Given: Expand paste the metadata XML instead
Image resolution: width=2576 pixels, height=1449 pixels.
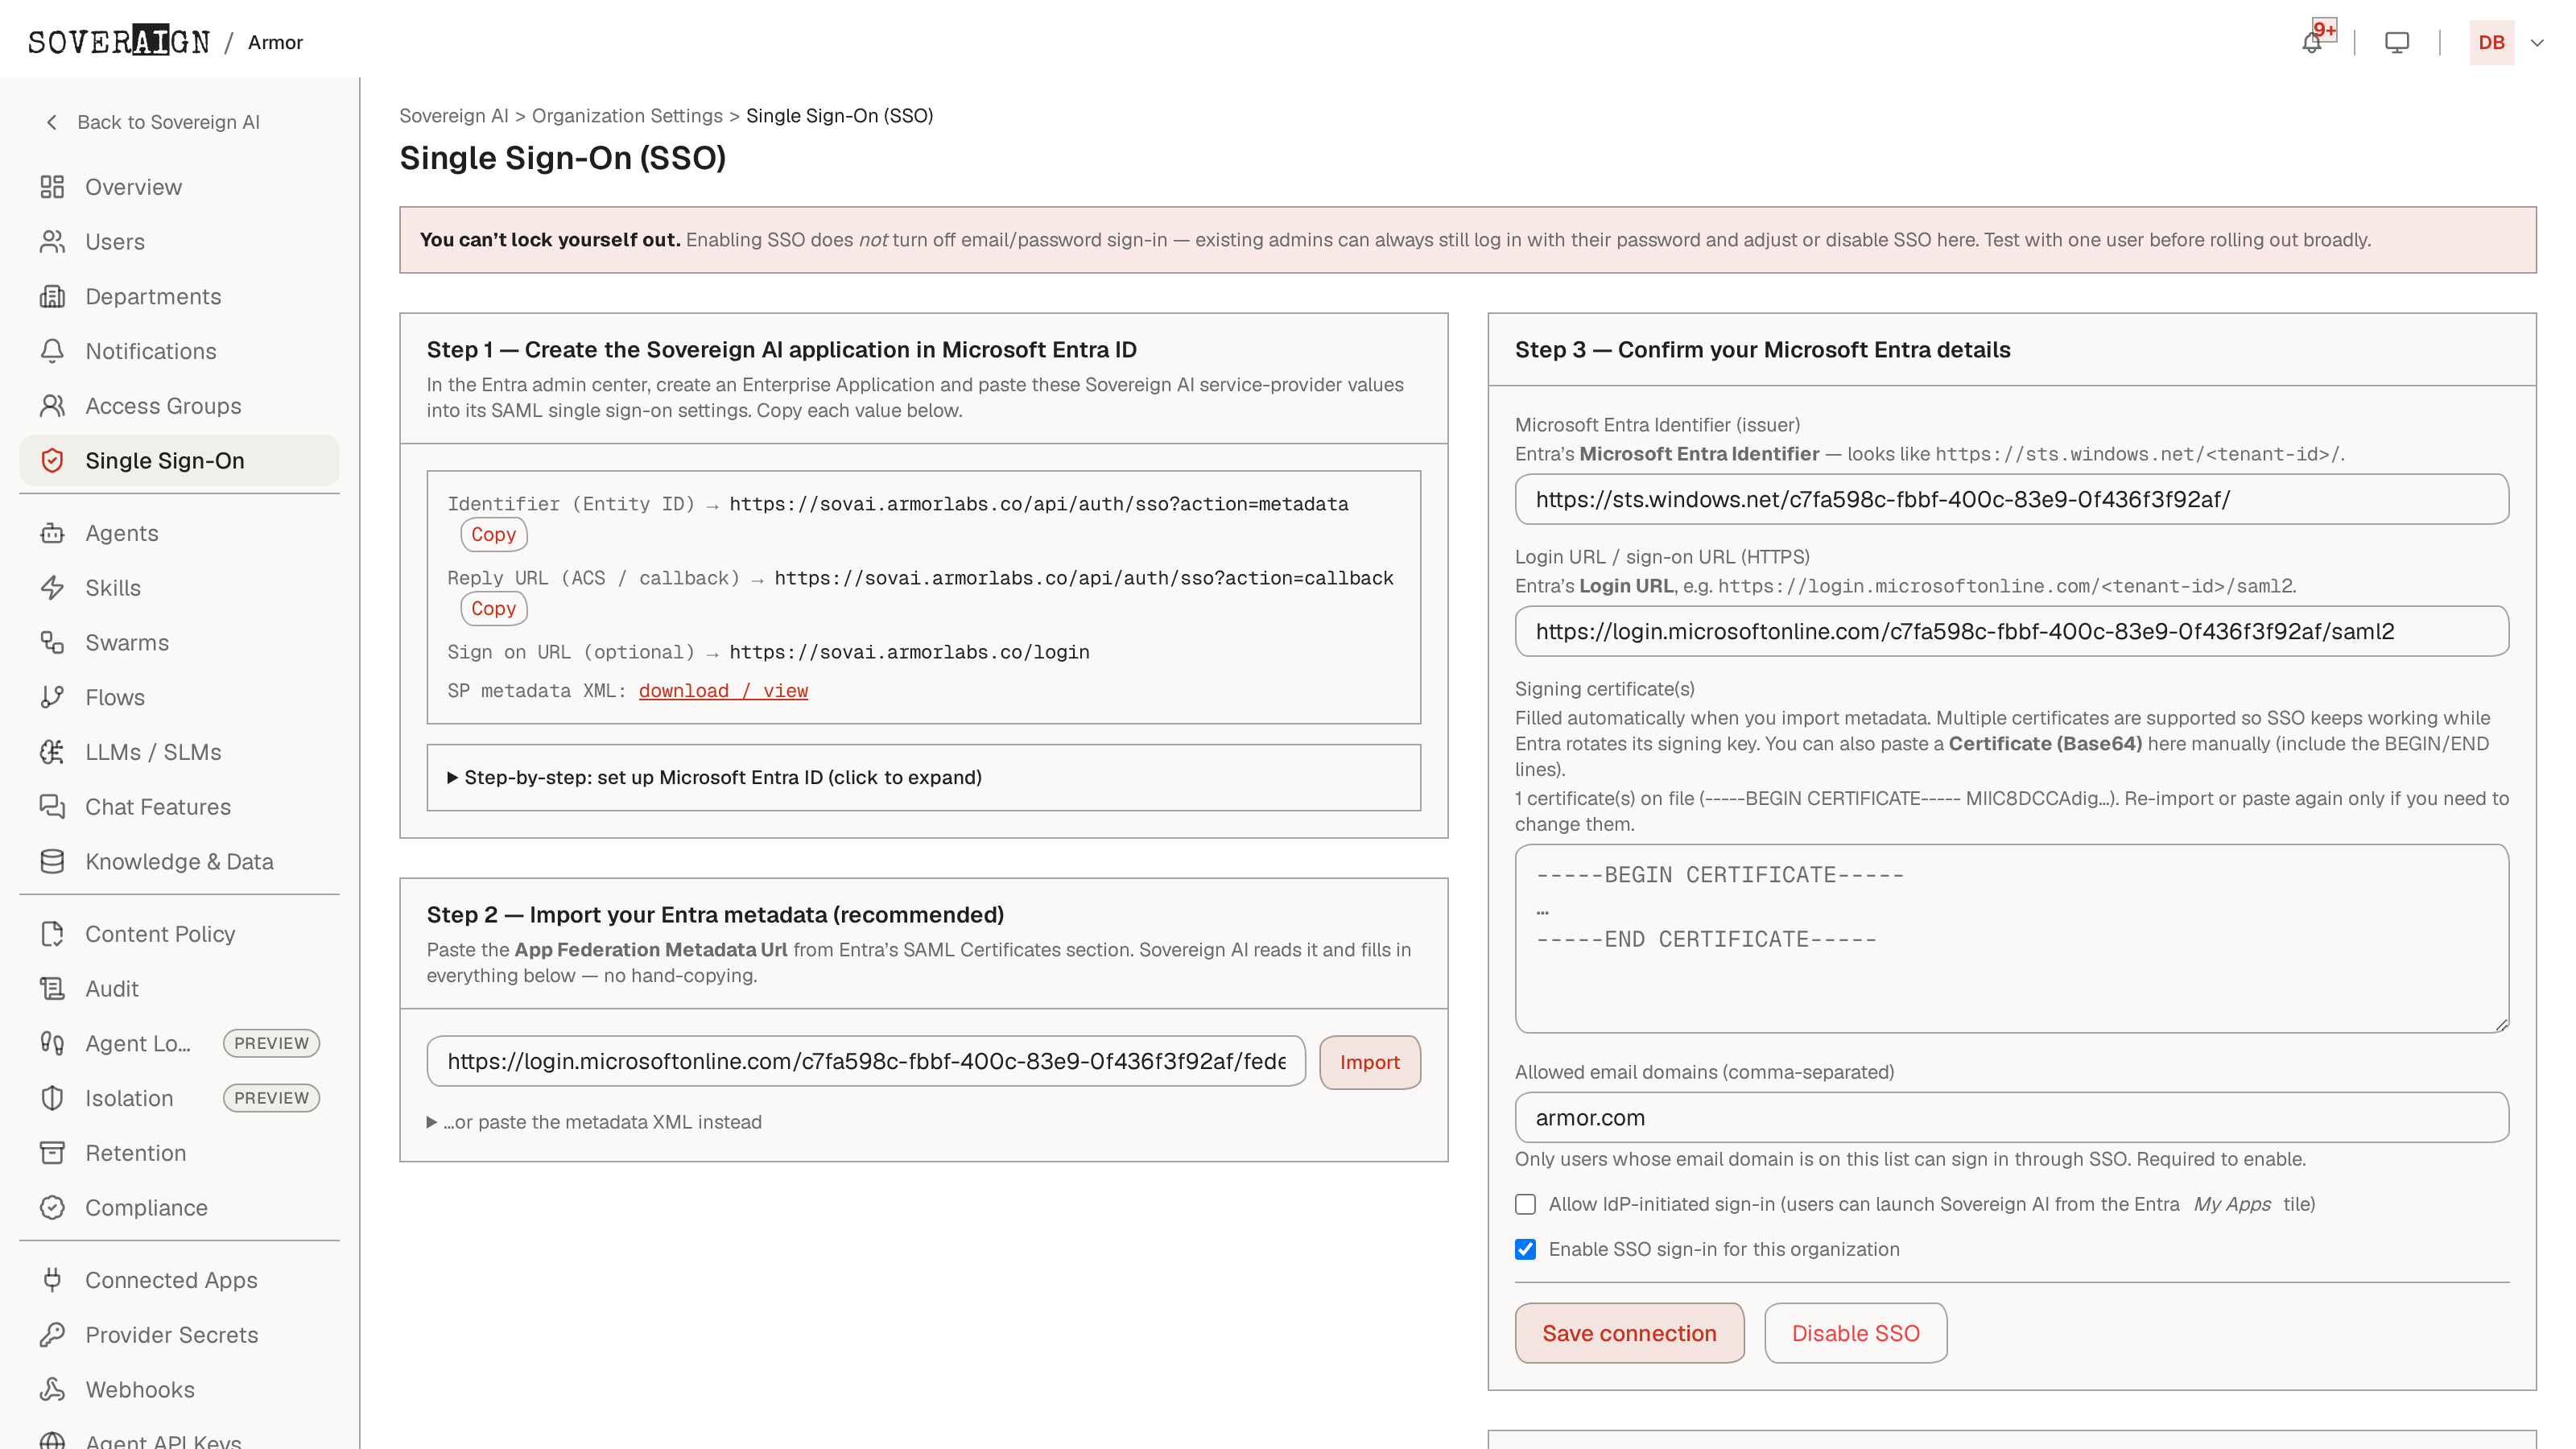Looking at the screenshot, I should tap(594, 1123).
